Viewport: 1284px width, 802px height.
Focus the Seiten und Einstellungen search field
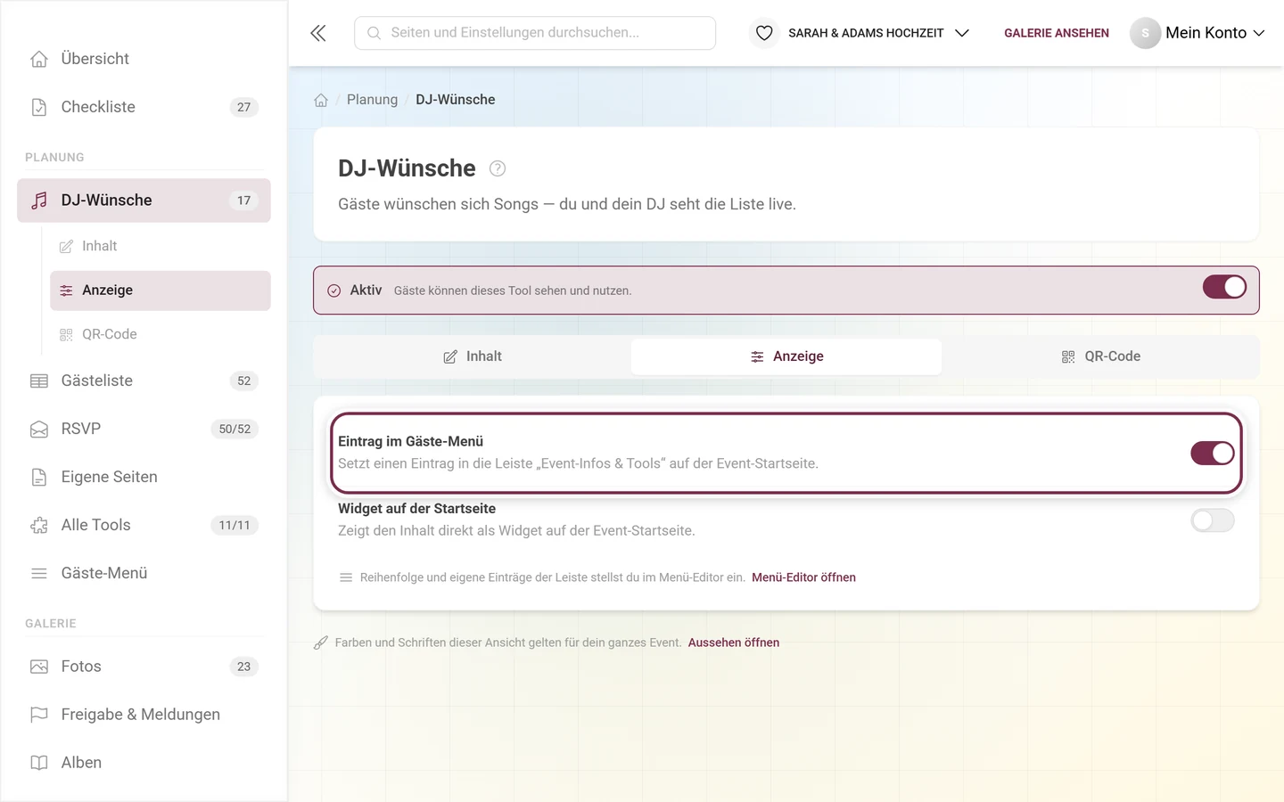tap(535, 33)
